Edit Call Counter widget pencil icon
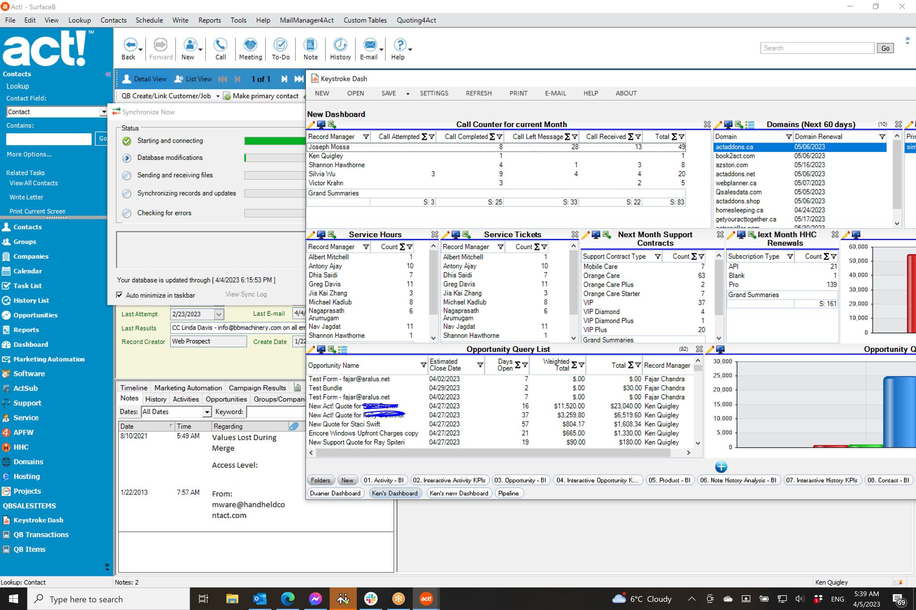 click(x=311, y=125)
